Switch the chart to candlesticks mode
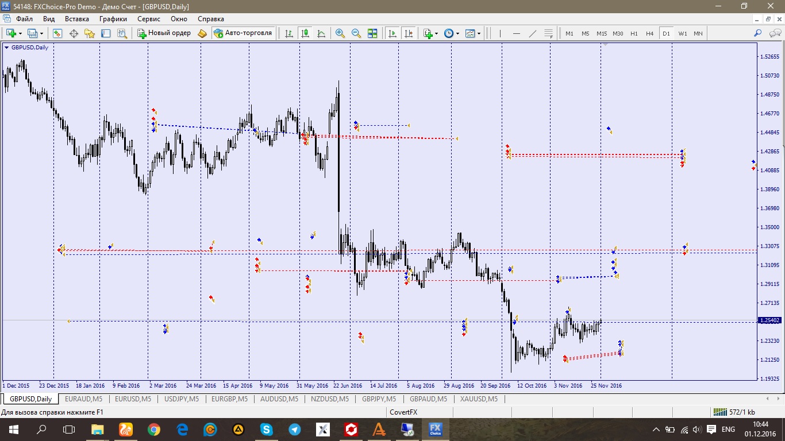Screen dimensions: 785x441 [x=305, y=33]
